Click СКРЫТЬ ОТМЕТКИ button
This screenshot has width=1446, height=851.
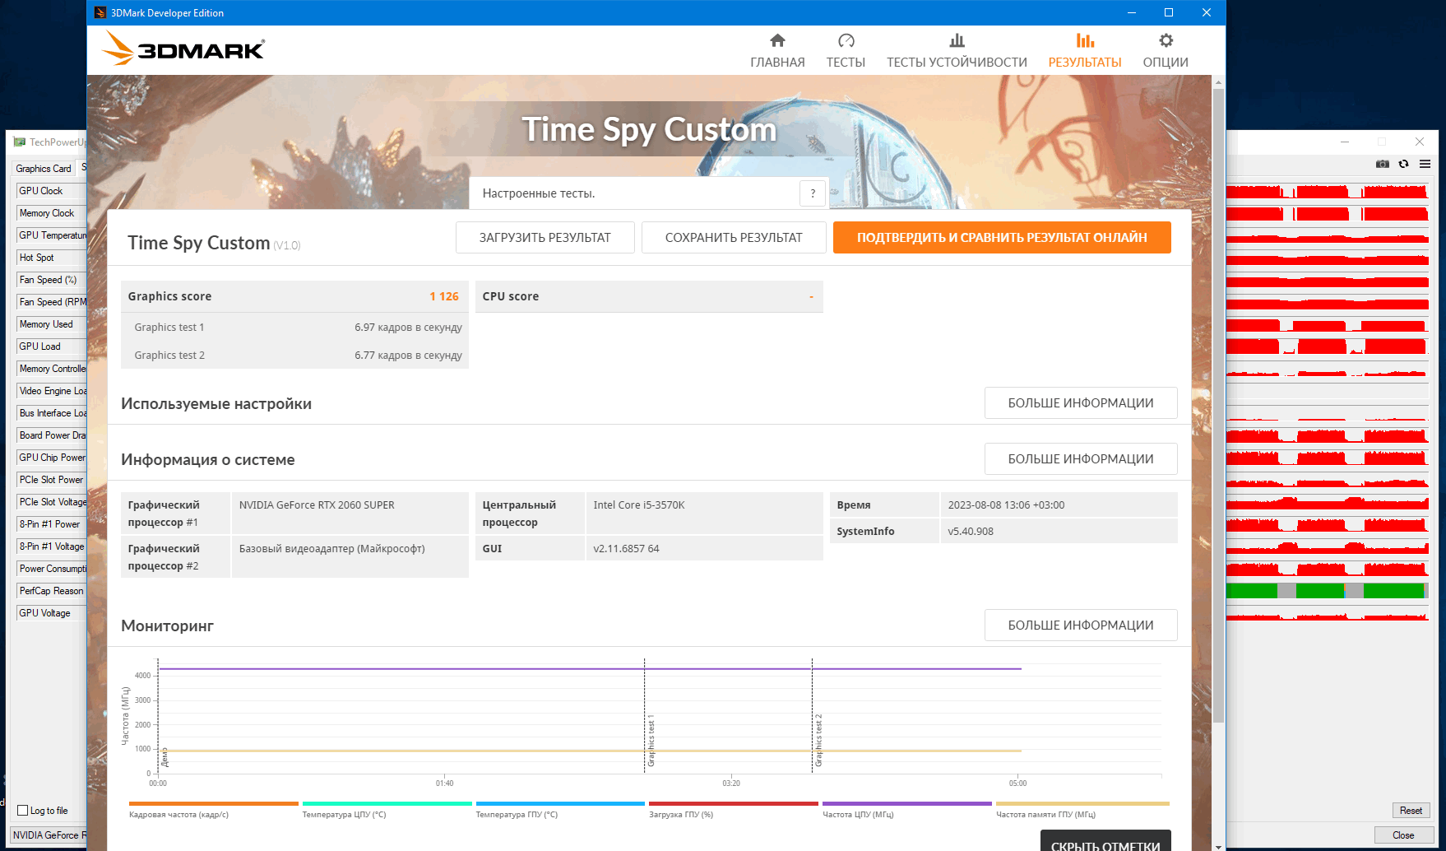1105,841
